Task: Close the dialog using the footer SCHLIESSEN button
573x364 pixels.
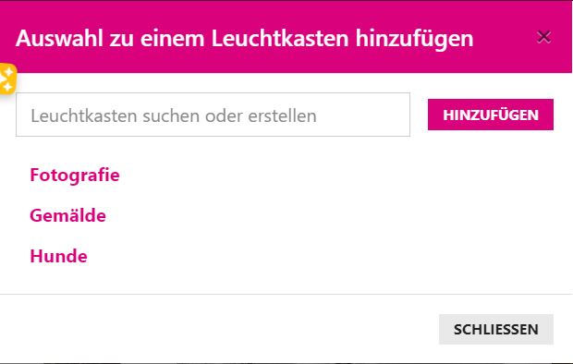Action: [x=496, y=329]
